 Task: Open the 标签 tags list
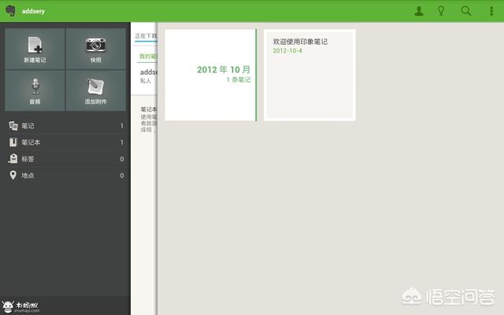pos(65,159)
